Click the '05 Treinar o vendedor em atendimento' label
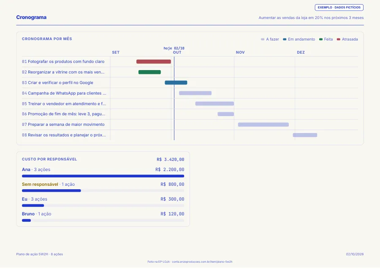Viewport: 380px width, 269px height. click(64, 104)
